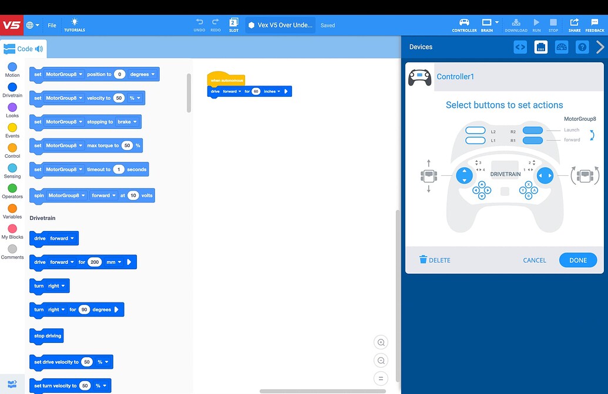Screen dimensions: 608x394
Task: Open the File menu
Action: pyautogui.click(x=52, y=25)
